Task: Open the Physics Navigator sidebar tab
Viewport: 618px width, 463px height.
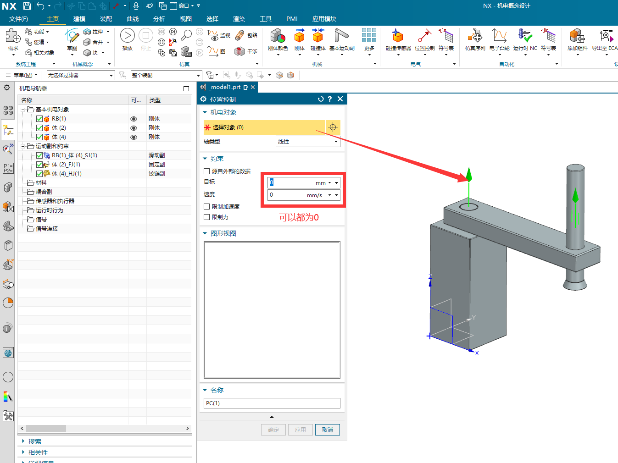Action: pyautogui.click(x=8, y=130)
